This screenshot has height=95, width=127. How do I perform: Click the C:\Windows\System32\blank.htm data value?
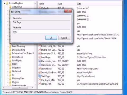(91, 57)
